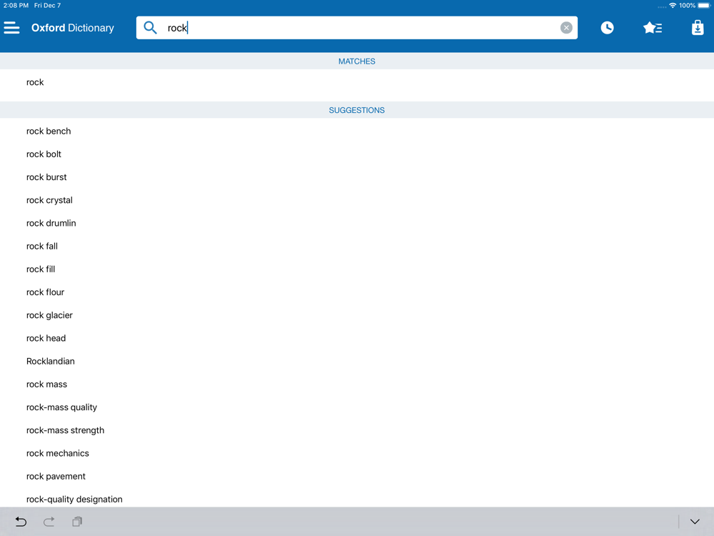Open the hamburger menu
Viewport: 714px width, 536px height.
12,28
